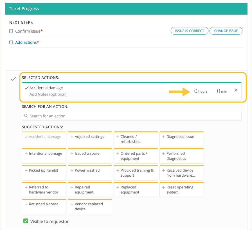Check the Confirm issue checkbox

[x=11, y=31]
